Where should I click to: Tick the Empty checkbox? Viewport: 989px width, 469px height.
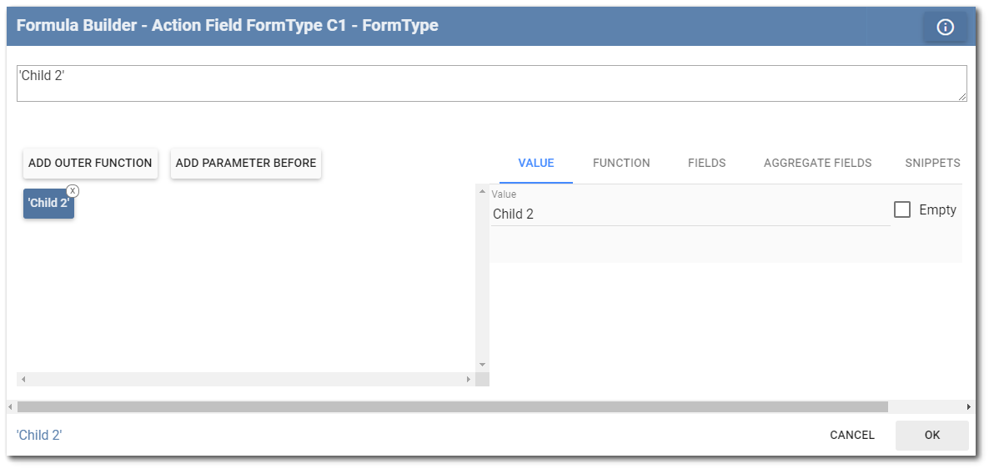pos(902,209)
